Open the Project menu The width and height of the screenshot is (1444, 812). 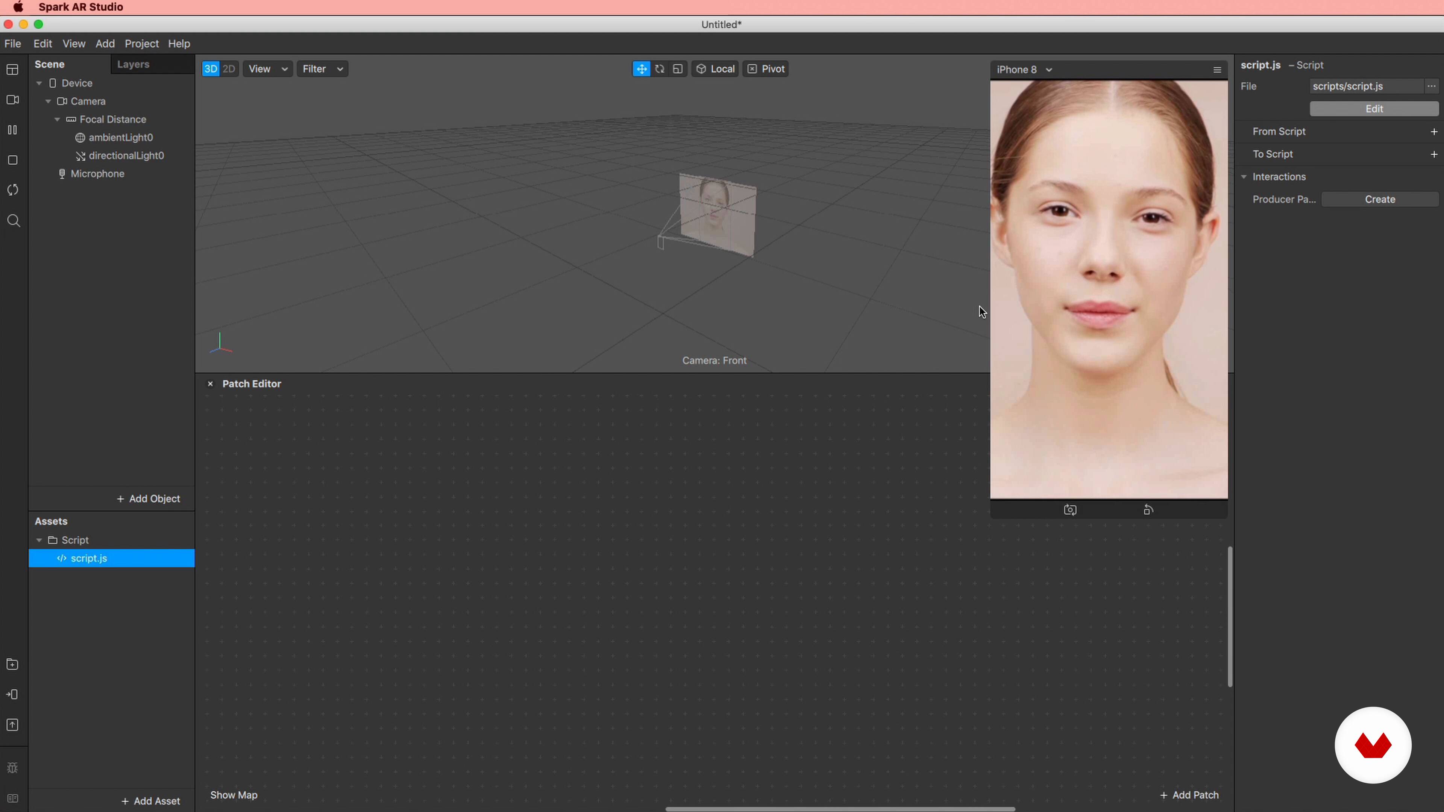pyautogui.click(x=141, y=44)
